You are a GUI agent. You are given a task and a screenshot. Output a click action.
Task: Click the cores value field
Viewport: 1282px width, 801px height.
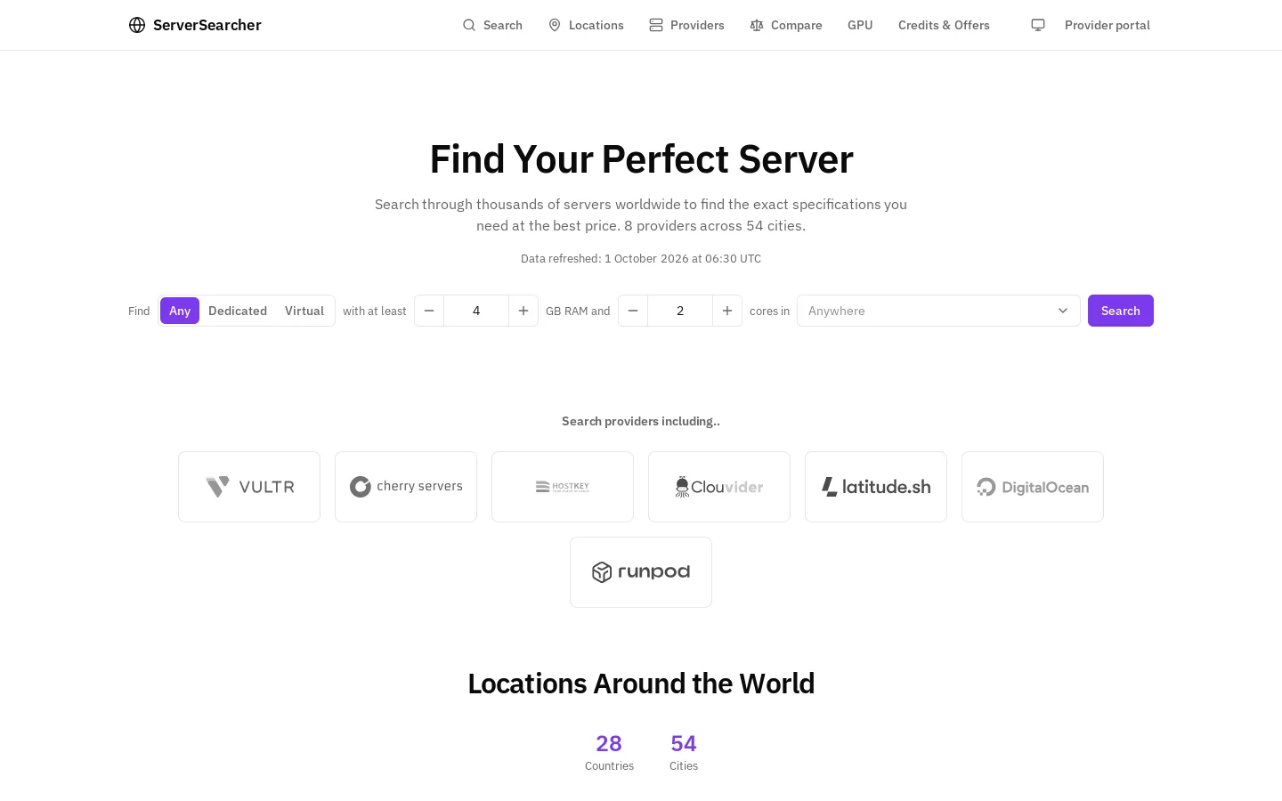680,311
